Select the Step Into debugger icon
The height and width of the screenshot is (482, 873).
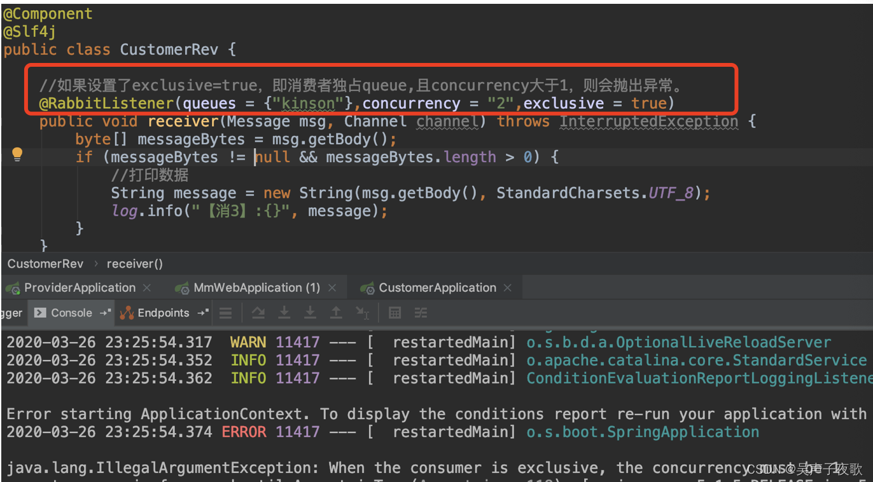[284, 312]
